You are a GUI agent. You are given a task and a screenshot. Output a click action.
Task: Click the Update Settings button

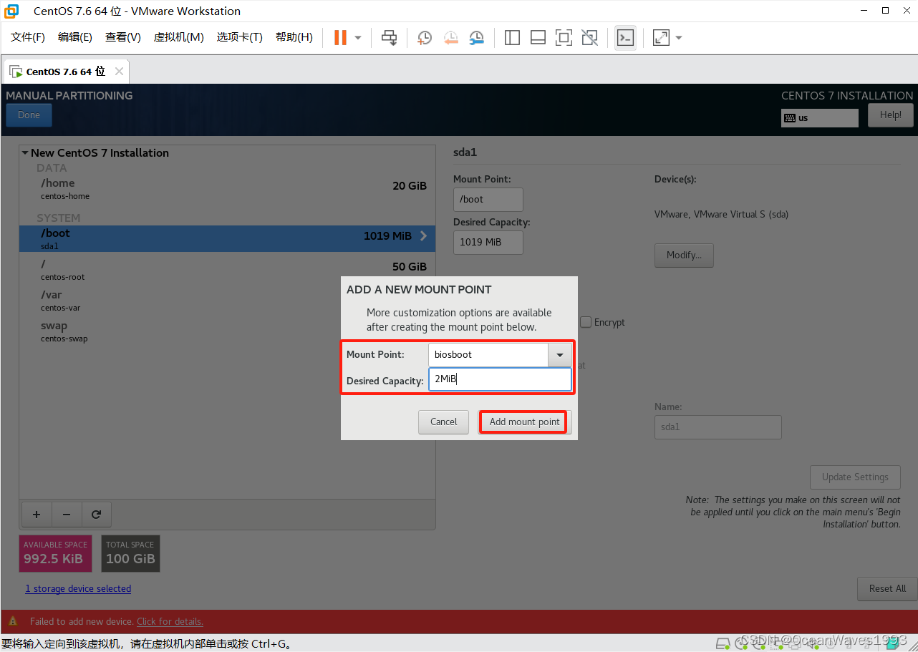855,477
